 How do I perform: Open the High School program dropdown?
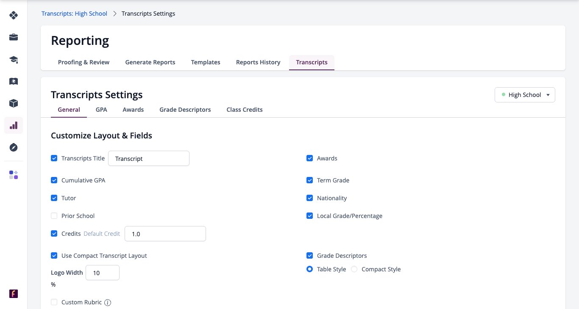(x=525, y=95)
